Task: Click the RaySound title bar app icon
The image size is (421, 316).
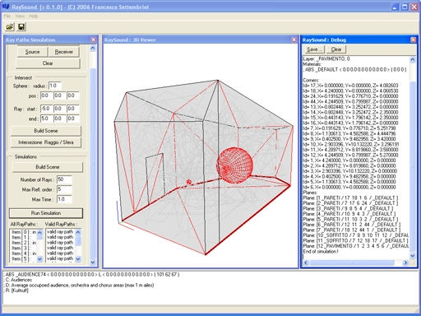Action: coord(6,7)
